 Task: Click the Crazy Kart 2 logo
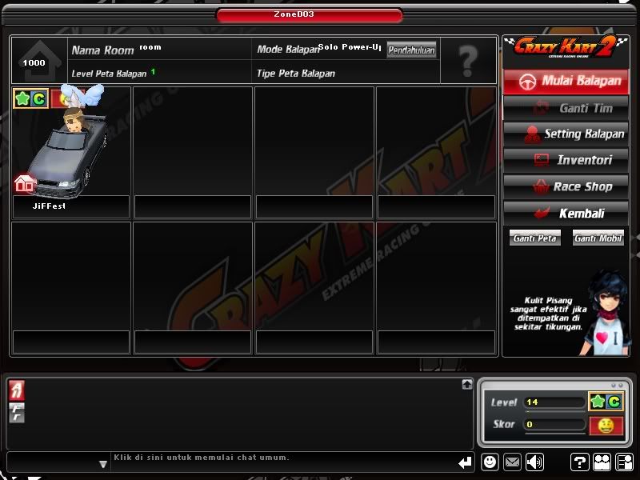[x=566, y=47]
